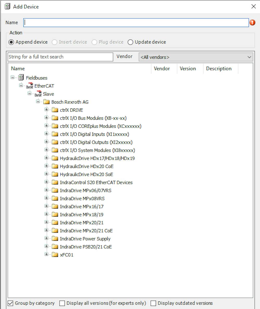Expand the ctrlX I/O Bus Modules node
The height and width of the screenshot is (309, 260).
(46, 118)
